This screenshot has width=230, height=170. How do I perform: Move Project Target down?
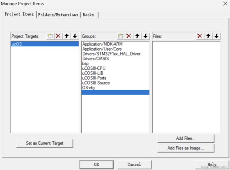tap(75, 36)
